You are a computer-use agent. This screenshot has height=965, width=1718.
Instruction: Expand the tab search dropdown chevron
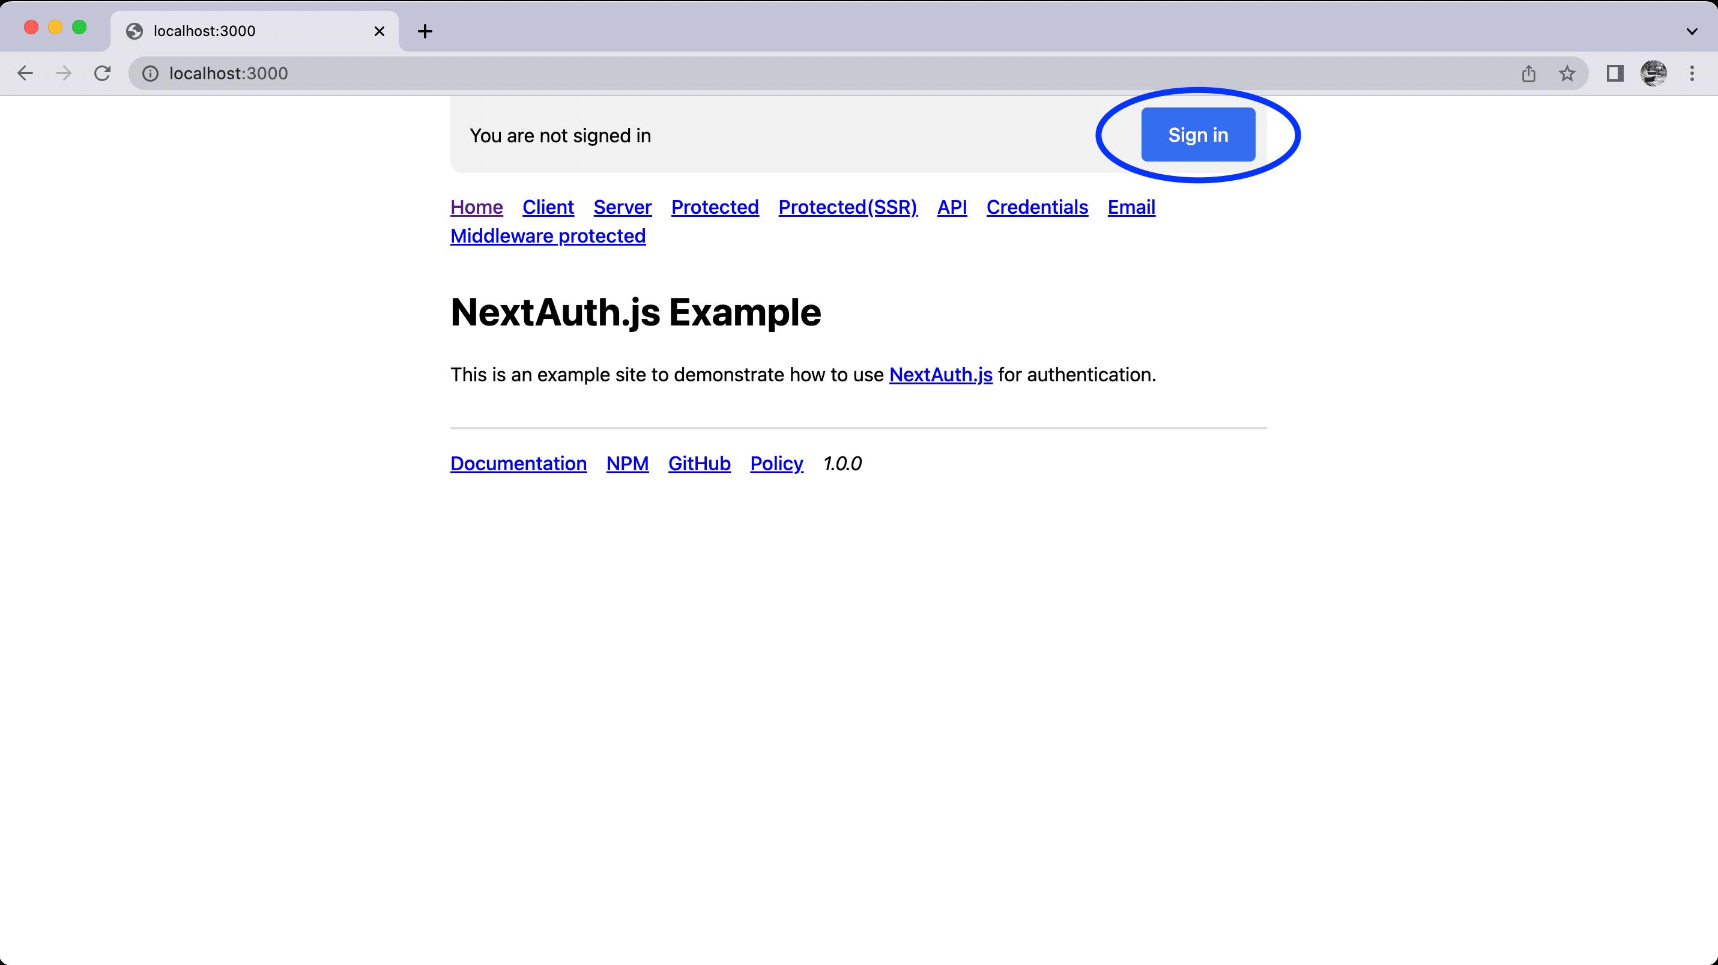point(1692,31)
